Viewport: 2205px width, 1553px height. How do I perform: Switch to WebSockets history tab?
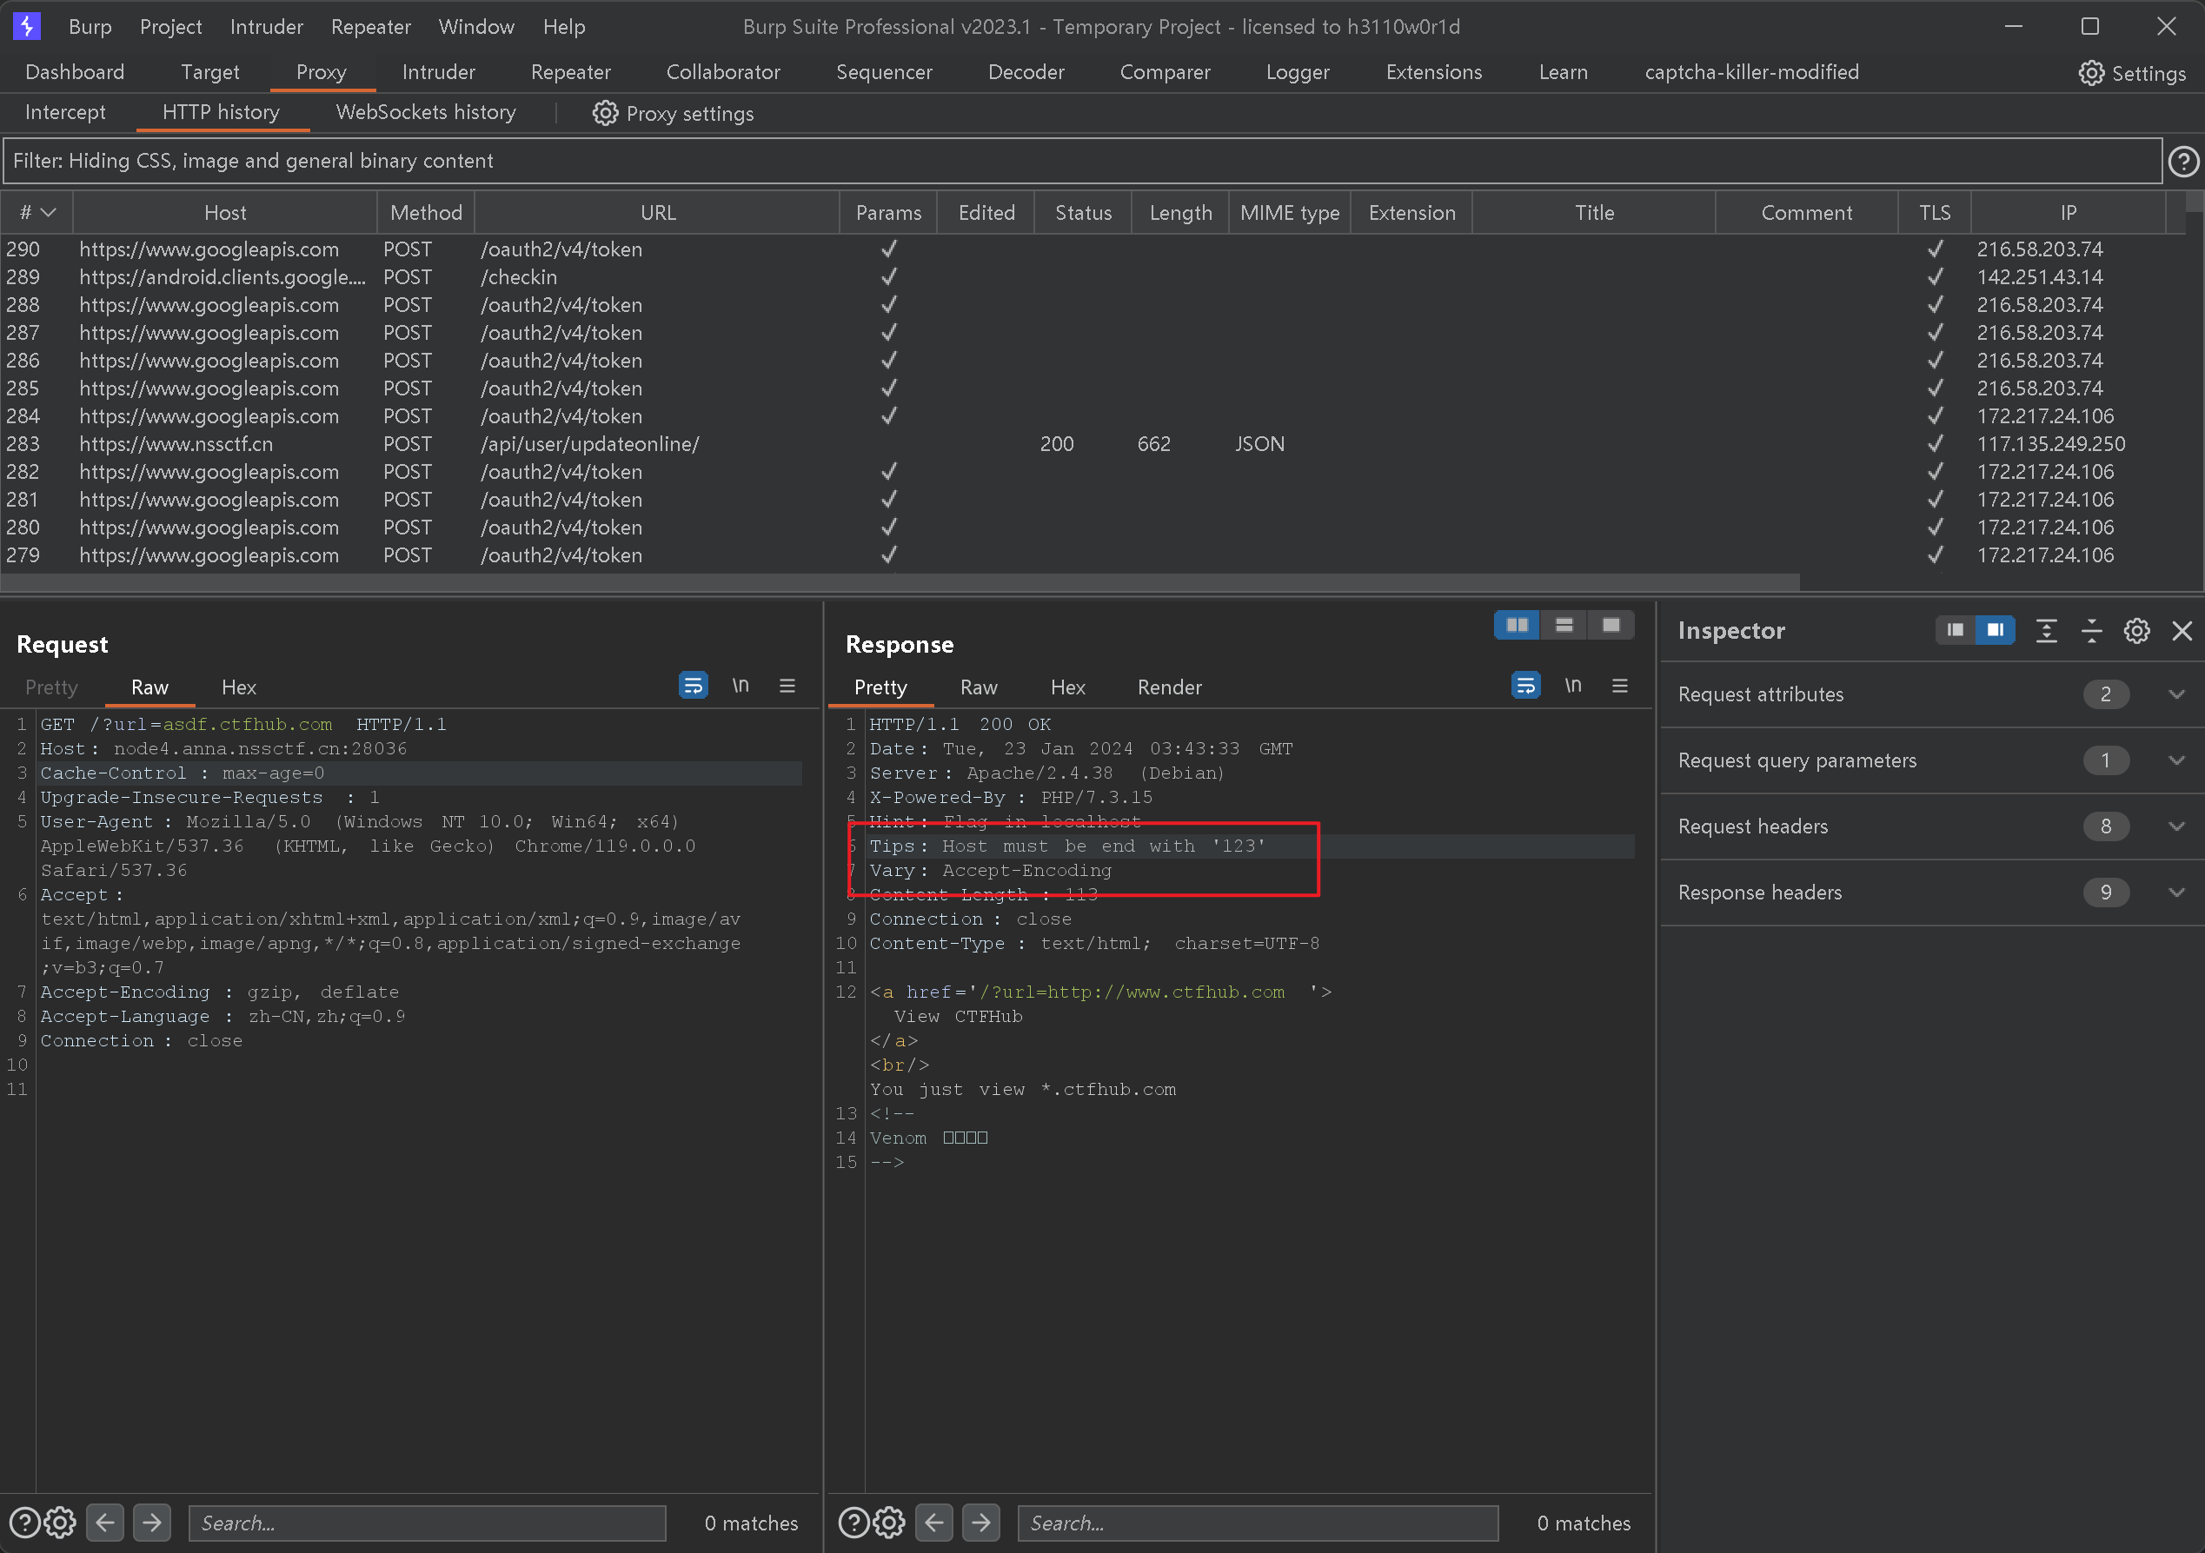pos(425,112)
